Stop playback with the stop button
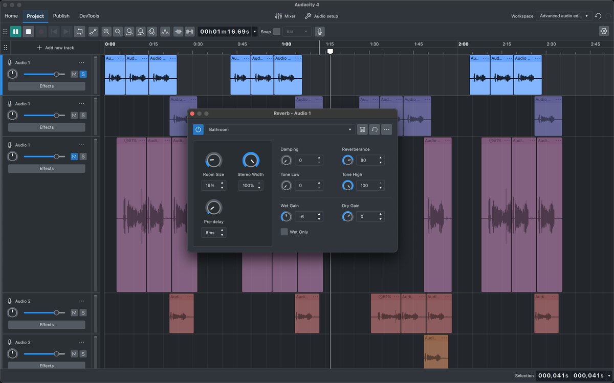The image size is (614, 383). coord(29,32)
